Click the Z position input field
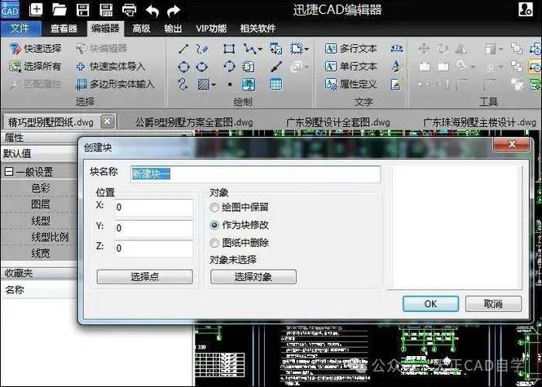Image resolution: width=542 pixels, height=387 pixels. click(154, 248)
